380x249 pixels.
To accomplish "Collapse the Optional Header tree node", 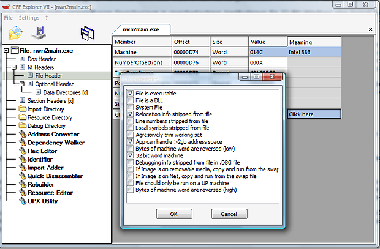I will pyautogui.click(x=22, y=84).
